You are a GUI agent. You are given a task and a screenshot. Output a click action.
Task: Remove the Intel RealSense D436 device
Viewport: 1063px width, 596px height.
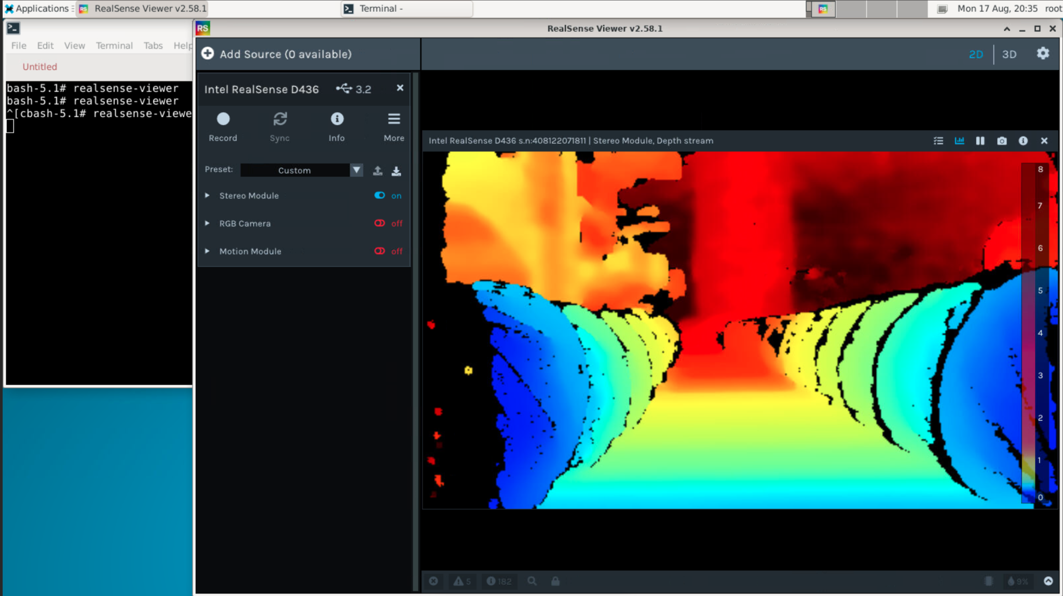400,88
